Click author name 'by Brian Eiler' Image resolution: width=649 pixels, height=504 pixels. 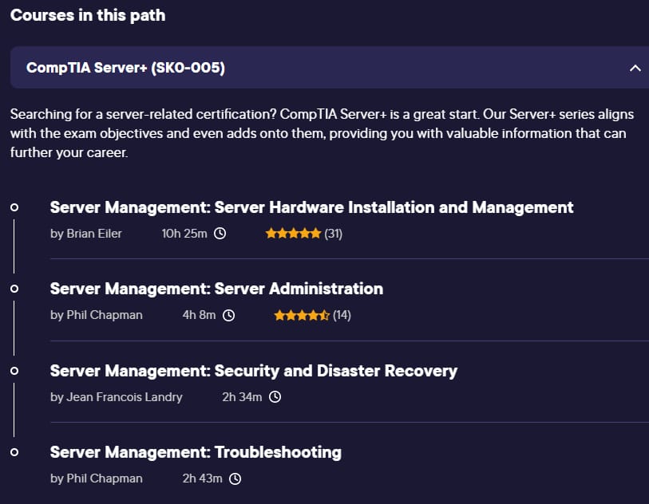[x=86, y=234]
